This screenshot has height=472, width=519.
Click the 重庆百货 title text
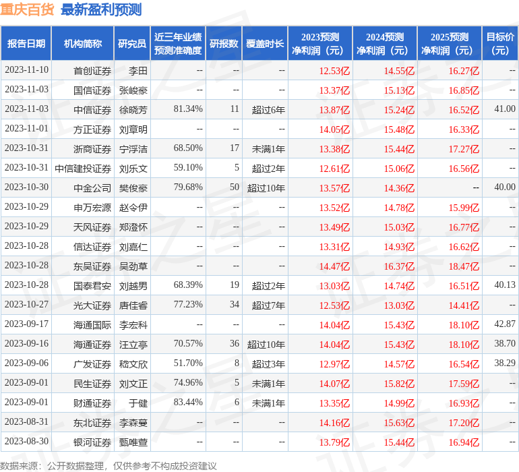pos(27,9)
